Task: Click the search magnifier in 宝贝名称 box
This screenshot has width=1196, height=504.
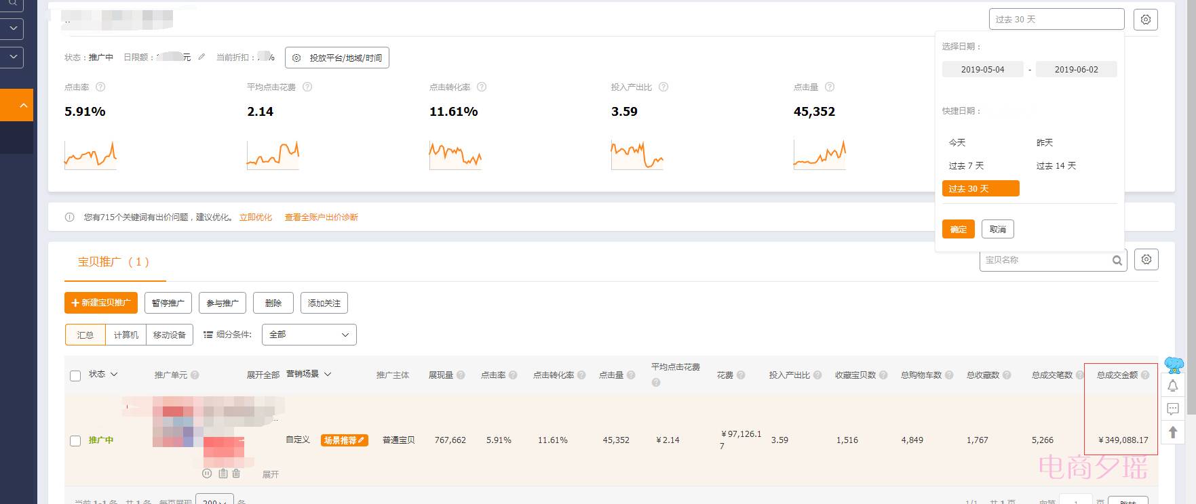Action: pyautogui.click(x=1117, y=260)
